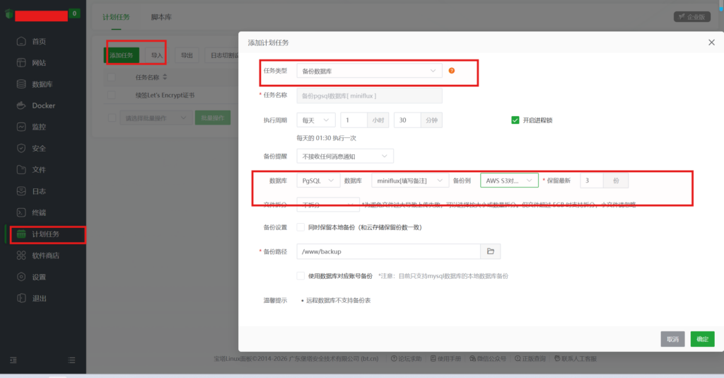Expand the 任务类型 备份数据库 dropdown

click(x=369, y=71)
